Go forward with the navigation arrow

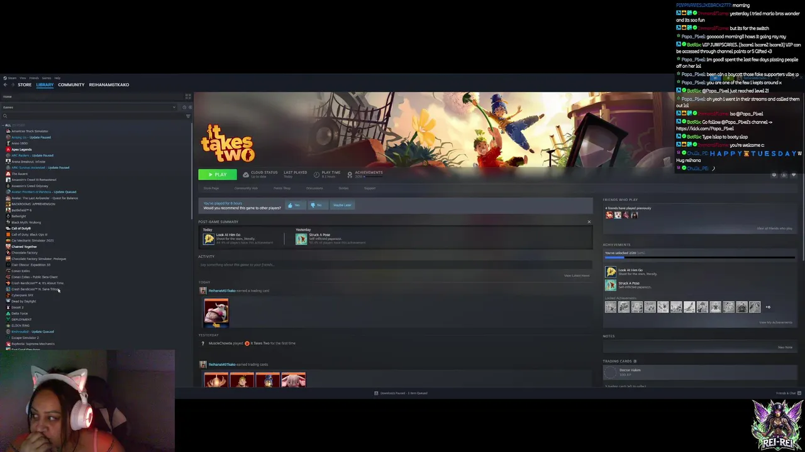click(13, 85)
